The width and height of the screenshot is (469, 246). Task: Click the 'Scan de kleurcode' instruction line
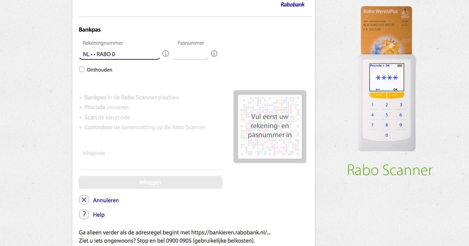(107, 118)
